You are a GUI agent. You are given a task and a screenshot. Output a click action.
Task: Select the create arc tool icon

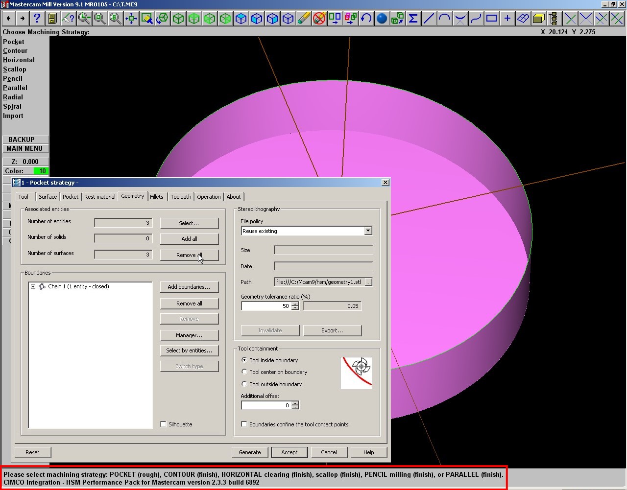pos(444,19)
